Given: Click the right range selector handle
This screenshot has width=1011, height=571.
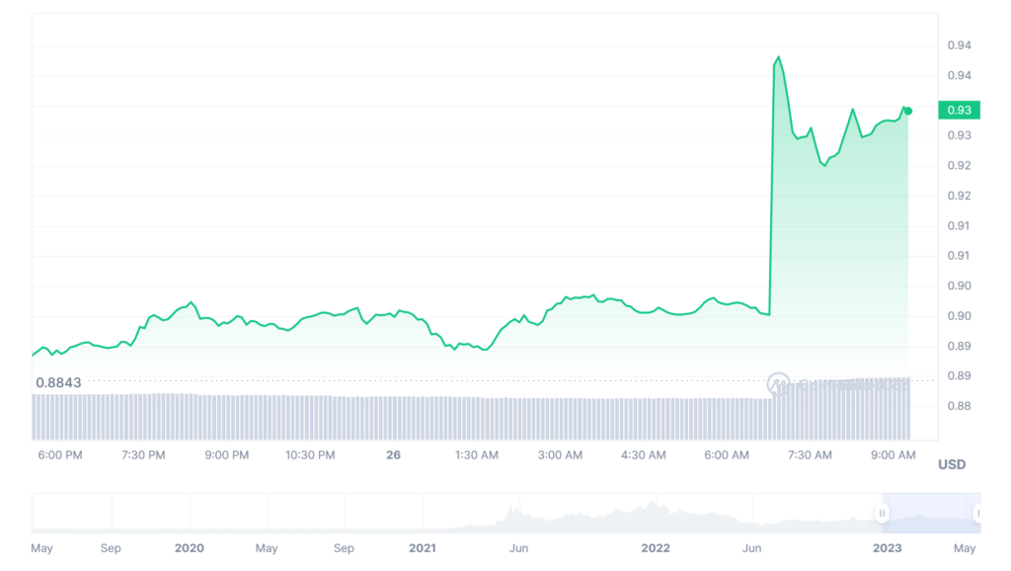Looking at the screenshot, I should (x=977, y=513).
